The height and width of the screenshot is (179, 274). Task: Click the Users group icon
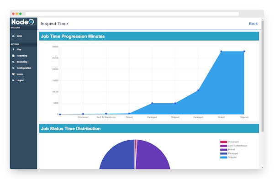click(13, 74)
